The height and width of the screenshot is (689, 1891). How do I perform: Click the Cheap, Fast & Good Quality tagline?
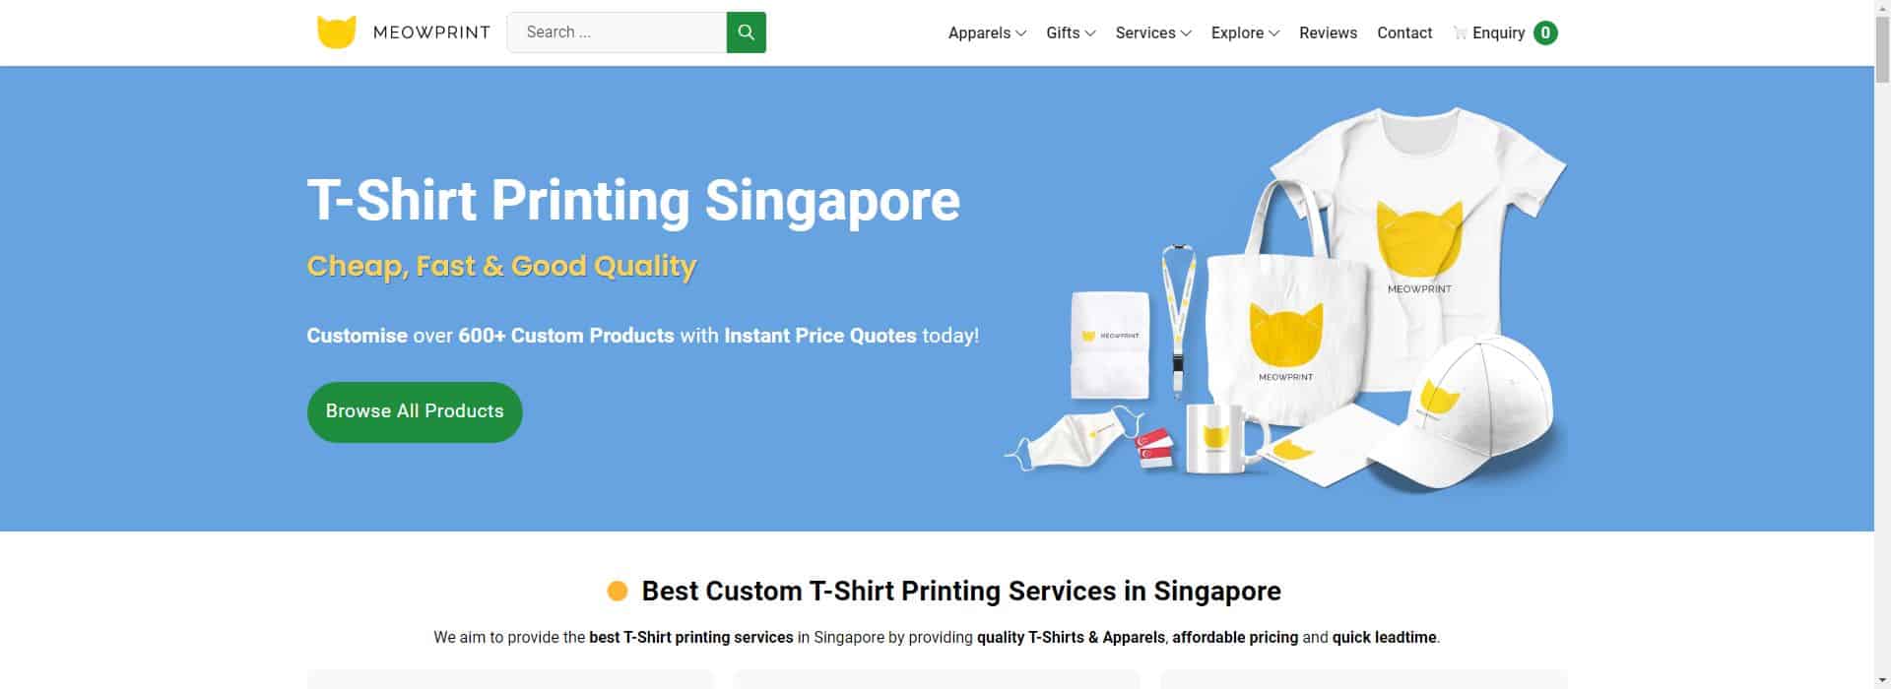pos(502,266)
